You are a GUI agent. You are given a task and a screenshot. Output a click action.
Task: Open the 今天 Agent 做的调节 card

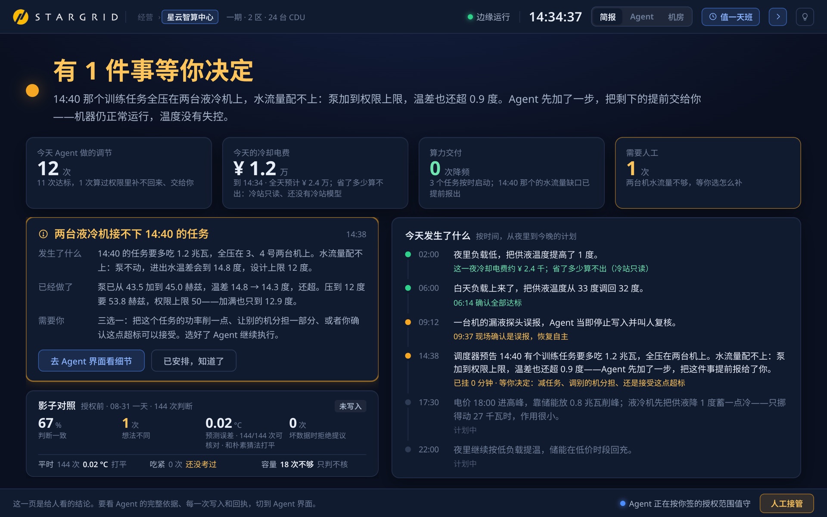118,173
